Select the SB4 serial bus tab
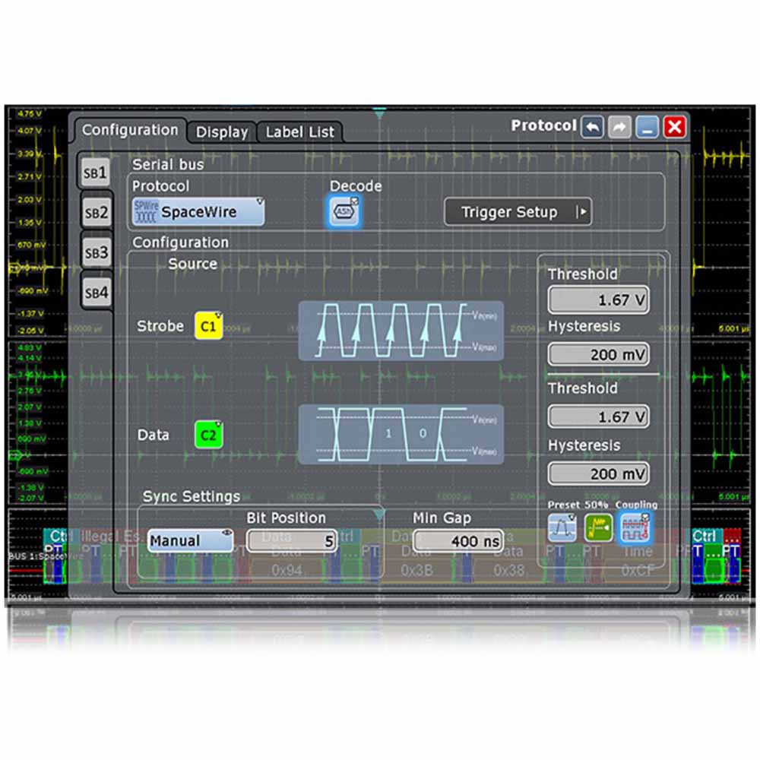 96,293
